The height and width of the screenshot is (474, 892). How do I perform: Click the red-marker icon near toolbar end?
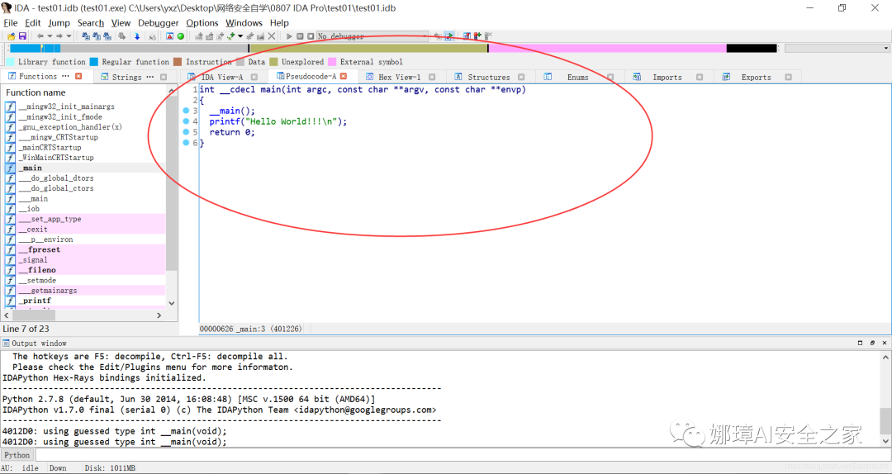477,36
